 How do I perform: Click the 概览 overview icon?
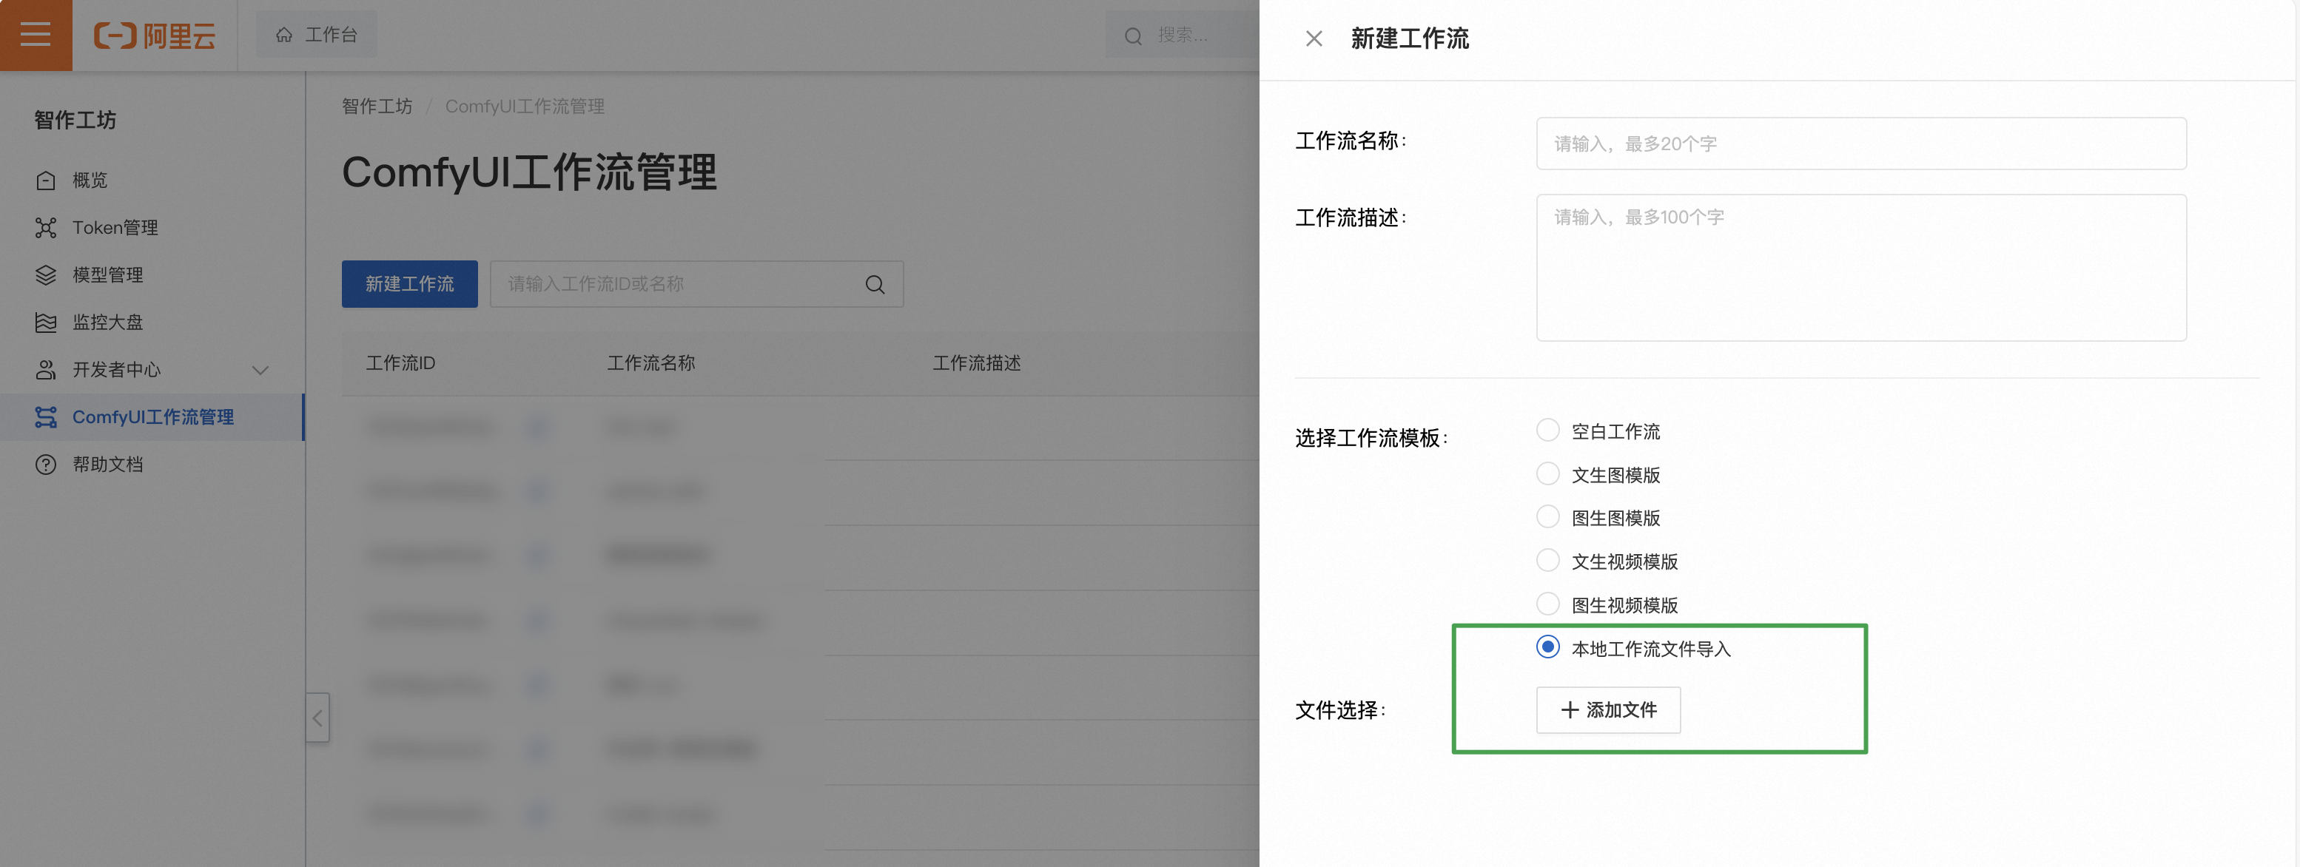(x=46, y=181)
